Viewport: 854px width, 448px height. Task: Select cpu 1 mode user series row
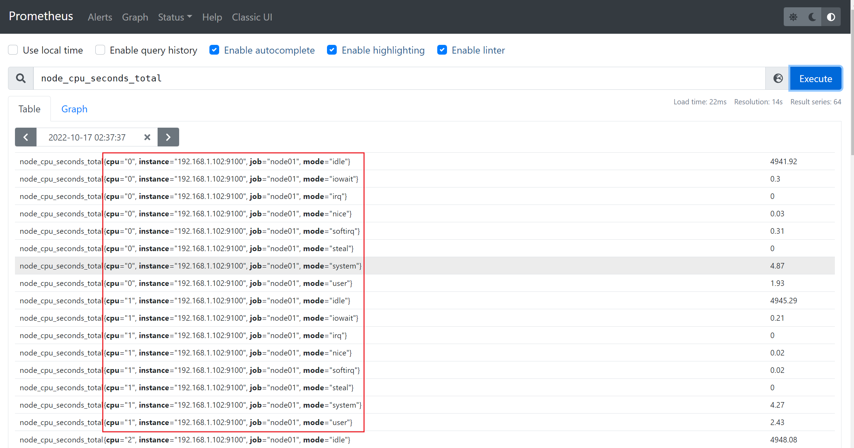[x=425, y=422]
